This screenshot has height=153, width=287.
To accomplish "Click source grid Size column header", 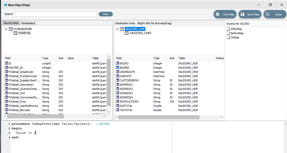I will [x=61, y=58].
